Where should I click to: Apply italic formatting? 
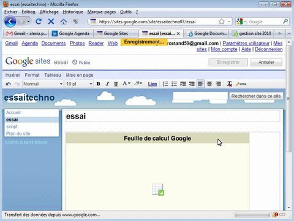pos(107,84)
